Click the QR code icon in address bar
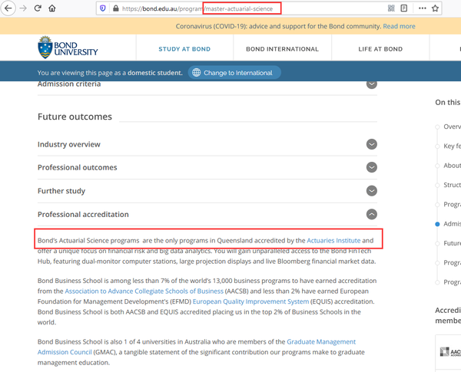The height and width of the screenshot is (372, 461). 391,8
